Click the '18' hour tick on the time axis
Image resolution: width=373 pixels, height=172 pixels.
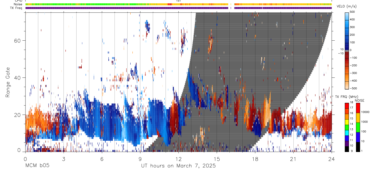point(255,159)
